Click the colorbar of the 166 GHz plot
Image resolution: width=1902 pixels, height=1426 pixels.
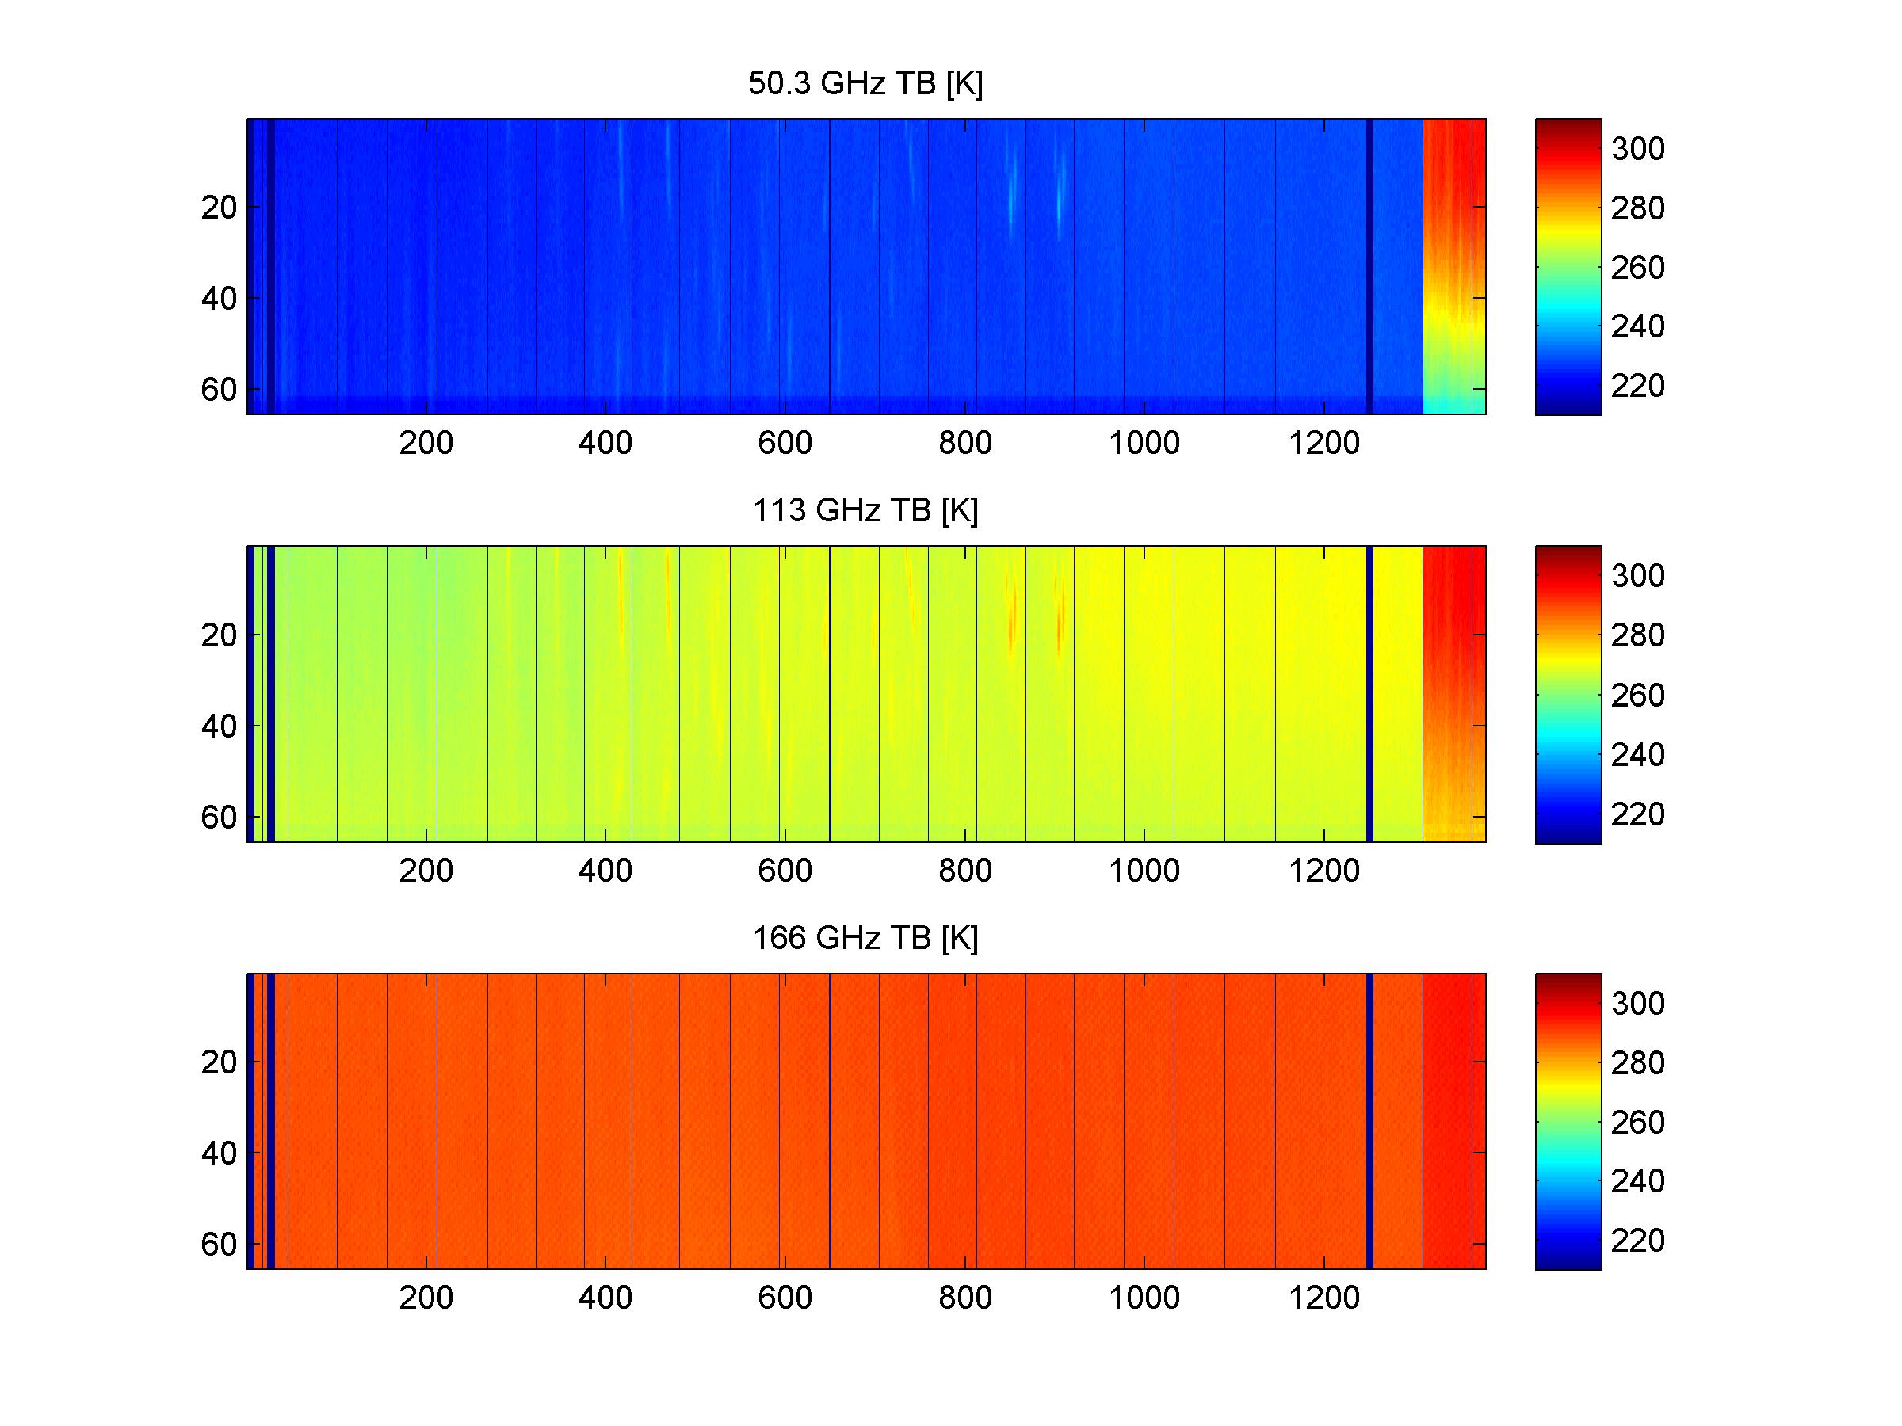(x=1568, y=1121)
